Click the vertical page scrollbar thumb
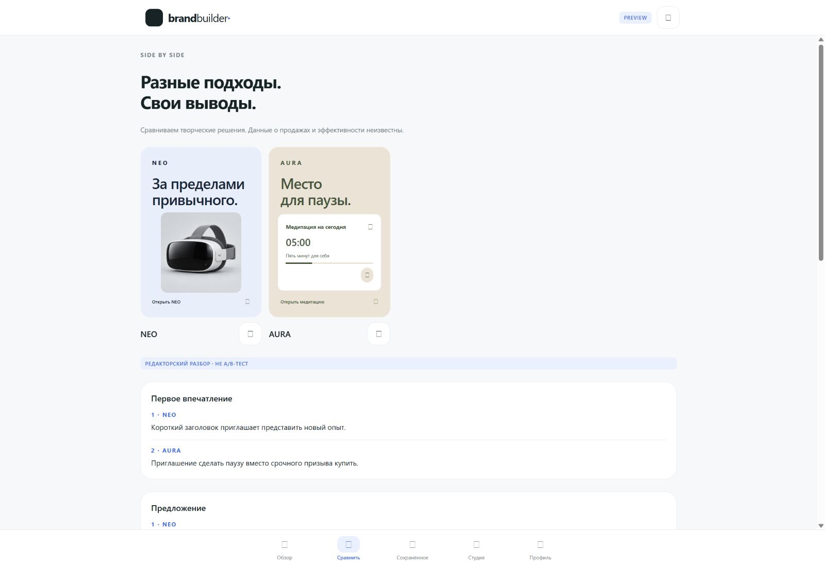 (x=821, y=153)
